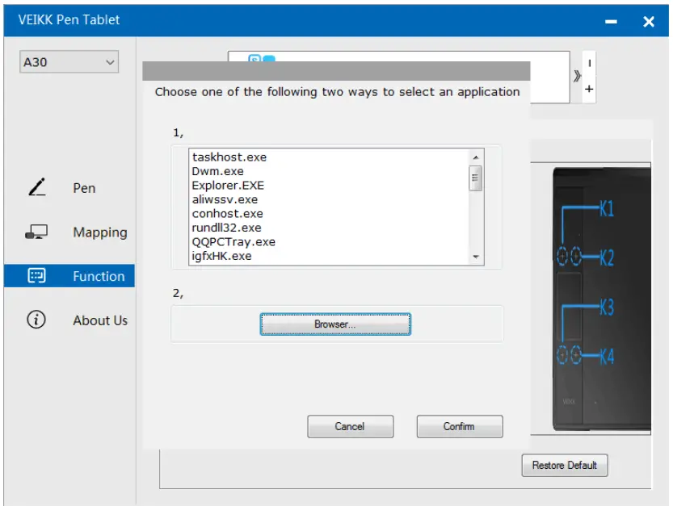The height and width of the screenshot is (506, 673).
Task: Add an application with the plus icon
Action: pyautogui.click(x=589, y=90)
